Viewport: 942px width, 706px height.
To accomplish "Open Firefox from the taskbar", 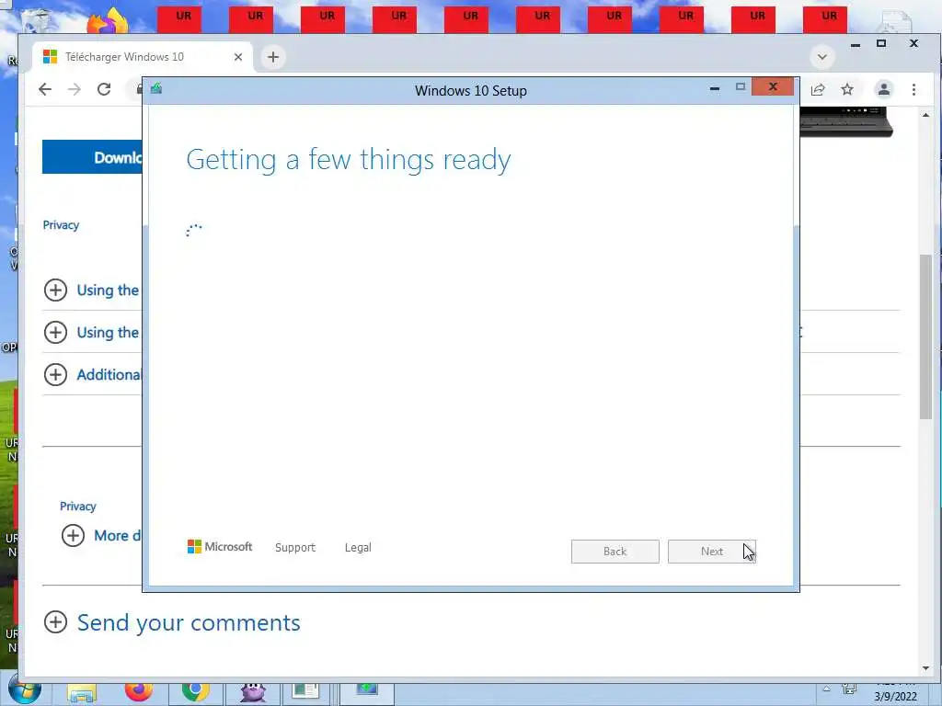I will 139,692.
